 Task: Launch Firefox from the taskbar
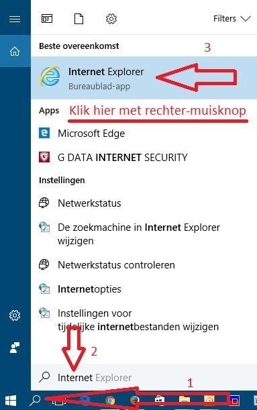point(134,401)
